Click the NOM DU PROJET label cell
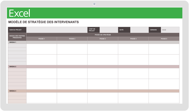This screenshot has width=189, height=111. (x=17, y=30)
